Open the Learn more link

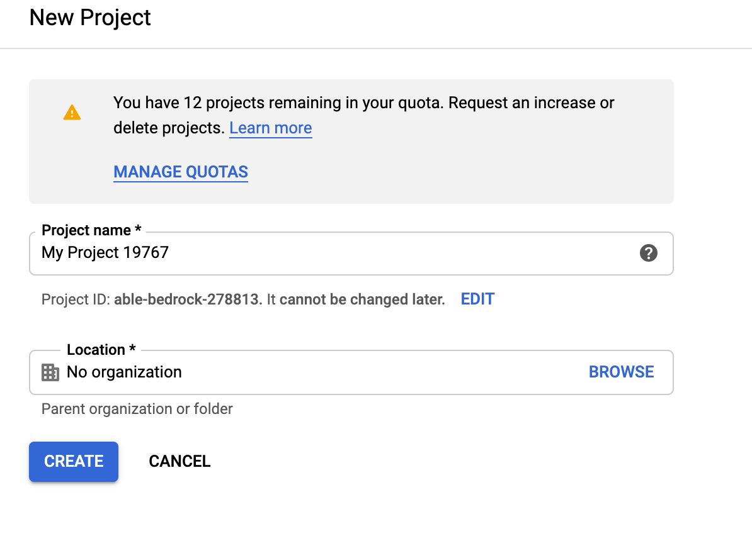pos(270,128)
